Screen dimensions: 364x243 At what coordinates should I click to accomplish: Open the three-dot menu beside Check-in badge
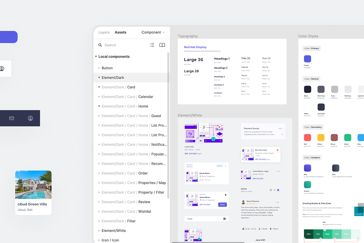225,166
